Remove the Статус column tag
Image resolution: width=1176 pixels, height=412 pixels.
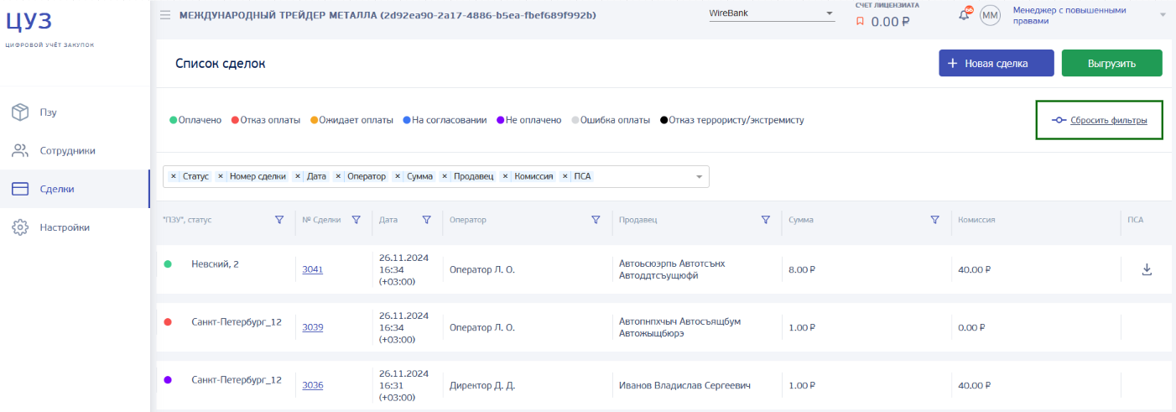(174, 176)
